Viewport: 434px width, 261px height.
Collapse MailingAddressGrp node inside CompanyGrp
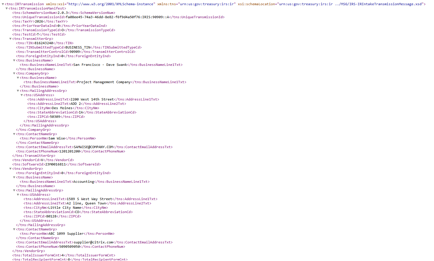point(18,91)
